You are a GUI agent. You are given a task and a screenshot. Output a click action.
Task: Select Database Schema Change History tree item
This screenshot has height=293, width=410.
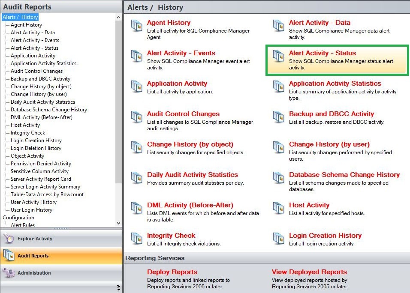48,110
